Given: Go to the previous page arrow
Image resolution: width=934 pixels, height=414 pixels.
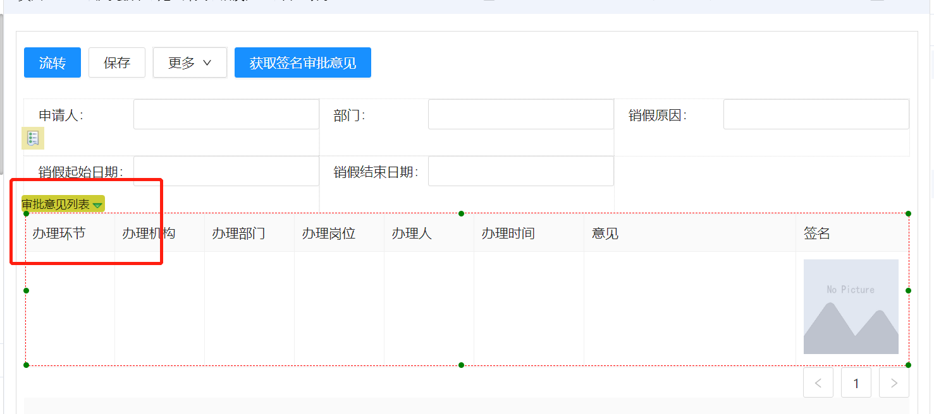Looking at the screenshot, I should (x=818, y=383).
